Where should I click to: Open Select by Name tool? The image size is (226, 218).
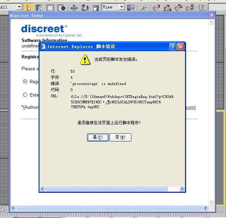(39, 8)
